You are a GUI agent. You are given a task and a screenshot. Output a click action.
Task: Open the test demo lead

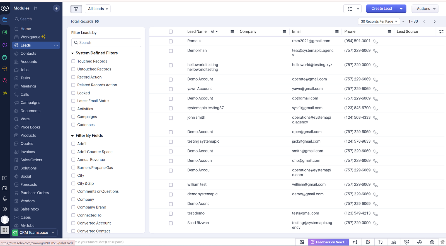(x=196, y=213)
